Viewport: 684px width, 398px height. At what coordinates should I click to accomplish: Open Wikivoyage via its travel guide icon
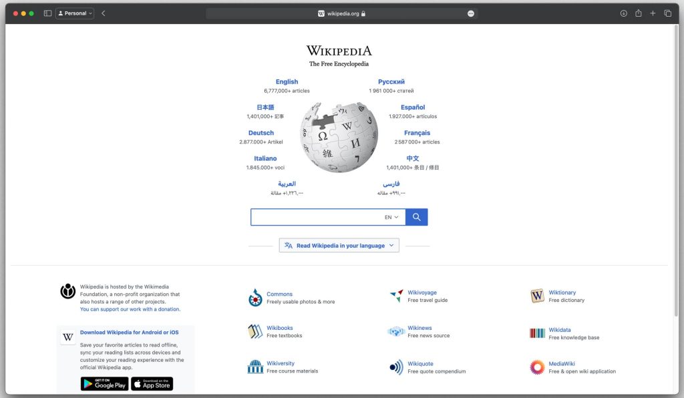[x=395, y=296]
